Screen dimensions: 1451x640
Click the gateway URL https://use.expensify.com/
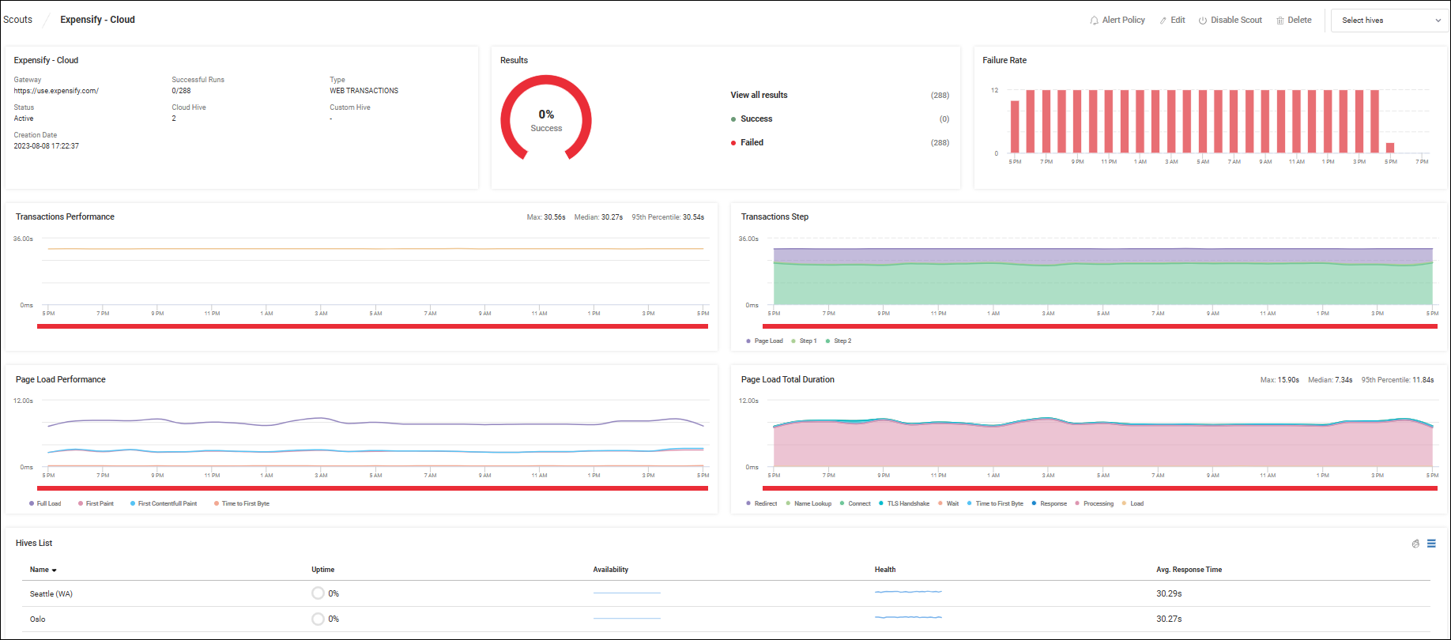tap(56, 91)
